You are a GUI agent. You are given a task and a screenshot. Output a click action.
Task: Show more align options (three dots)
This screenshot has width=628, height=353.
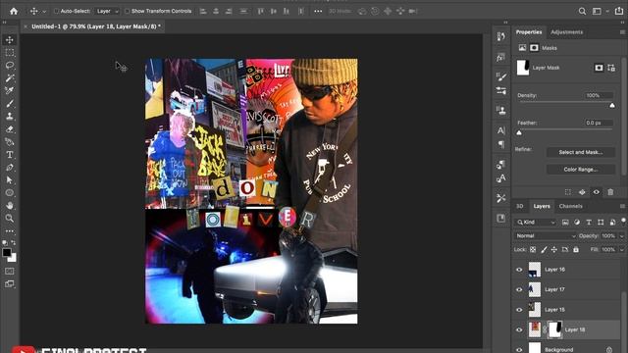(x=318, y=11)
